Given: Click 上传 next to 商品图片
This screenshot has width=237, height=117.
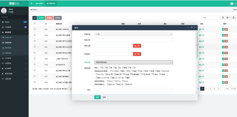Looking at the screenshot, I should [137, 54].
